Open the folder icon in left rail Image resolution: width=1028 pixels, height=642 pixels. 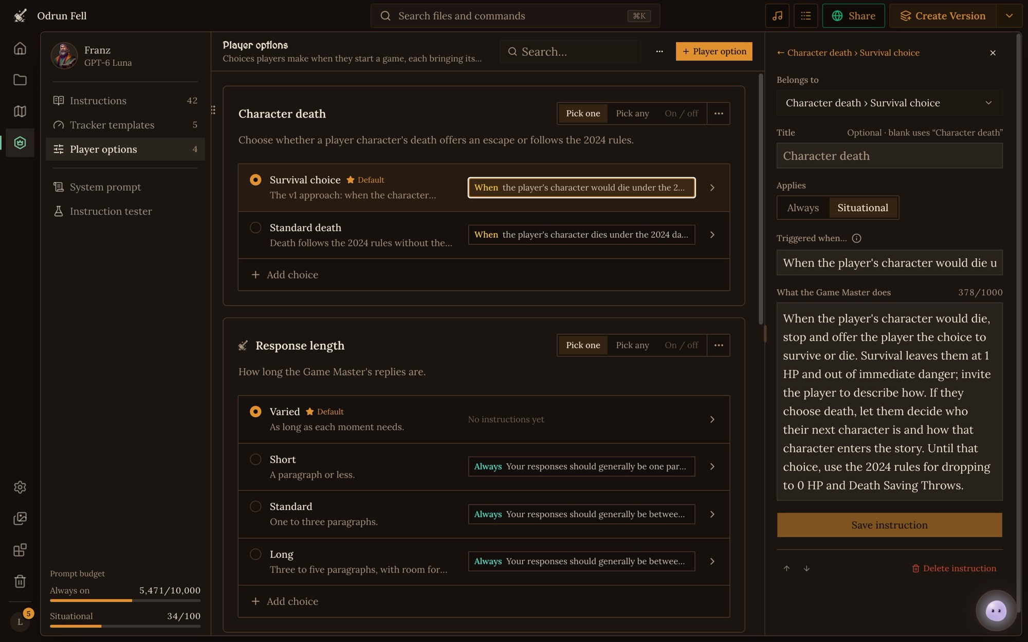(x=20, y=80)
